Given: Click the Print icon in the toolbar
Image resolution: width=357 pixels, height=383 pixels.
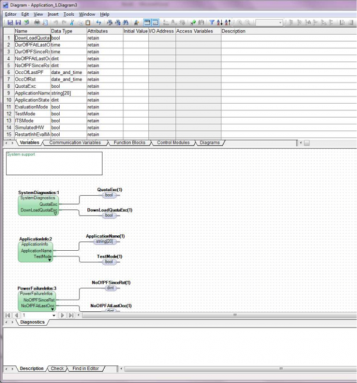Looking at the screenshot, I should tap(37, 22).
